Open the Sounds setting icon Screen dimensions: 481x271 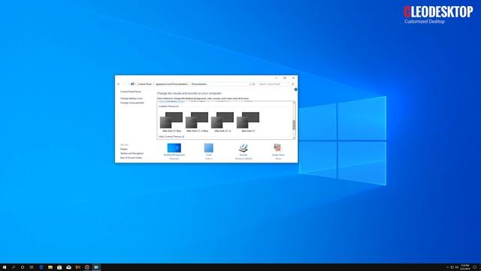point(244,148)
